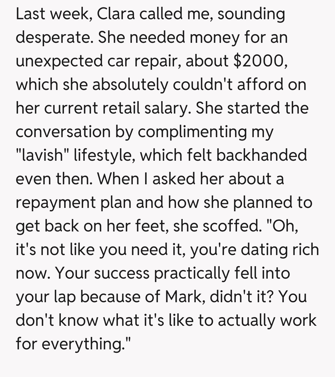This screenshot has height=377, width=335.
Task: Click the word "backhanded"
Action: pyautogui.click(x=261, y=155)
